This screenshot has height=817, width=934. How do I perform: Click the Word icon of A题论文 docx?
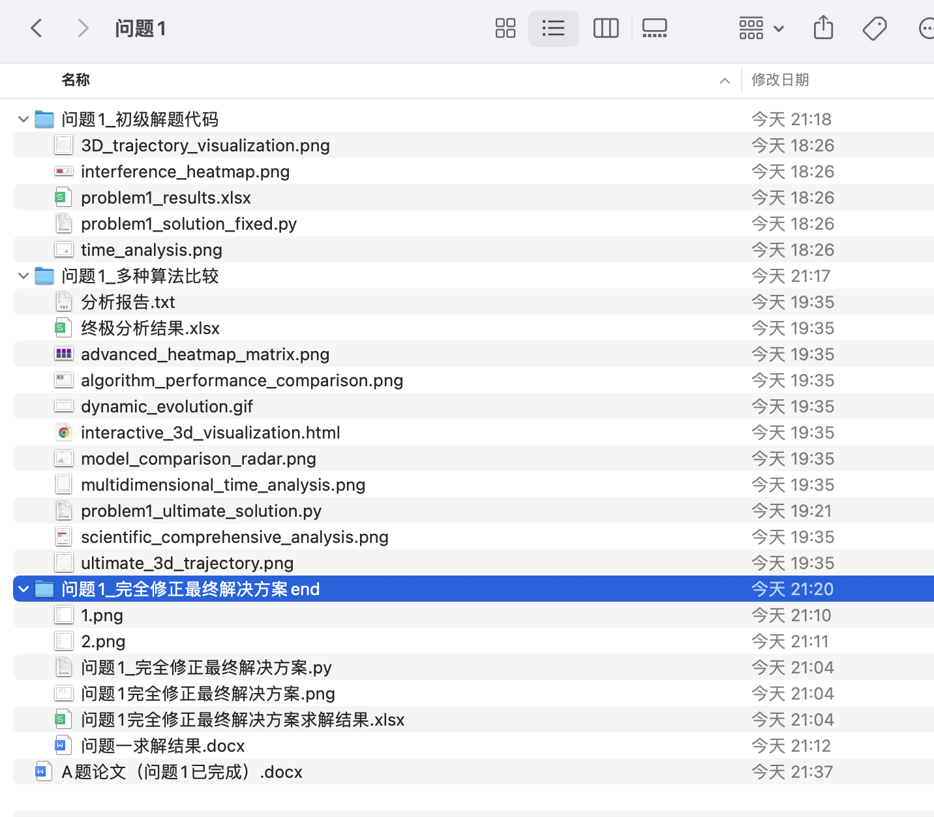tap(44, 771)
